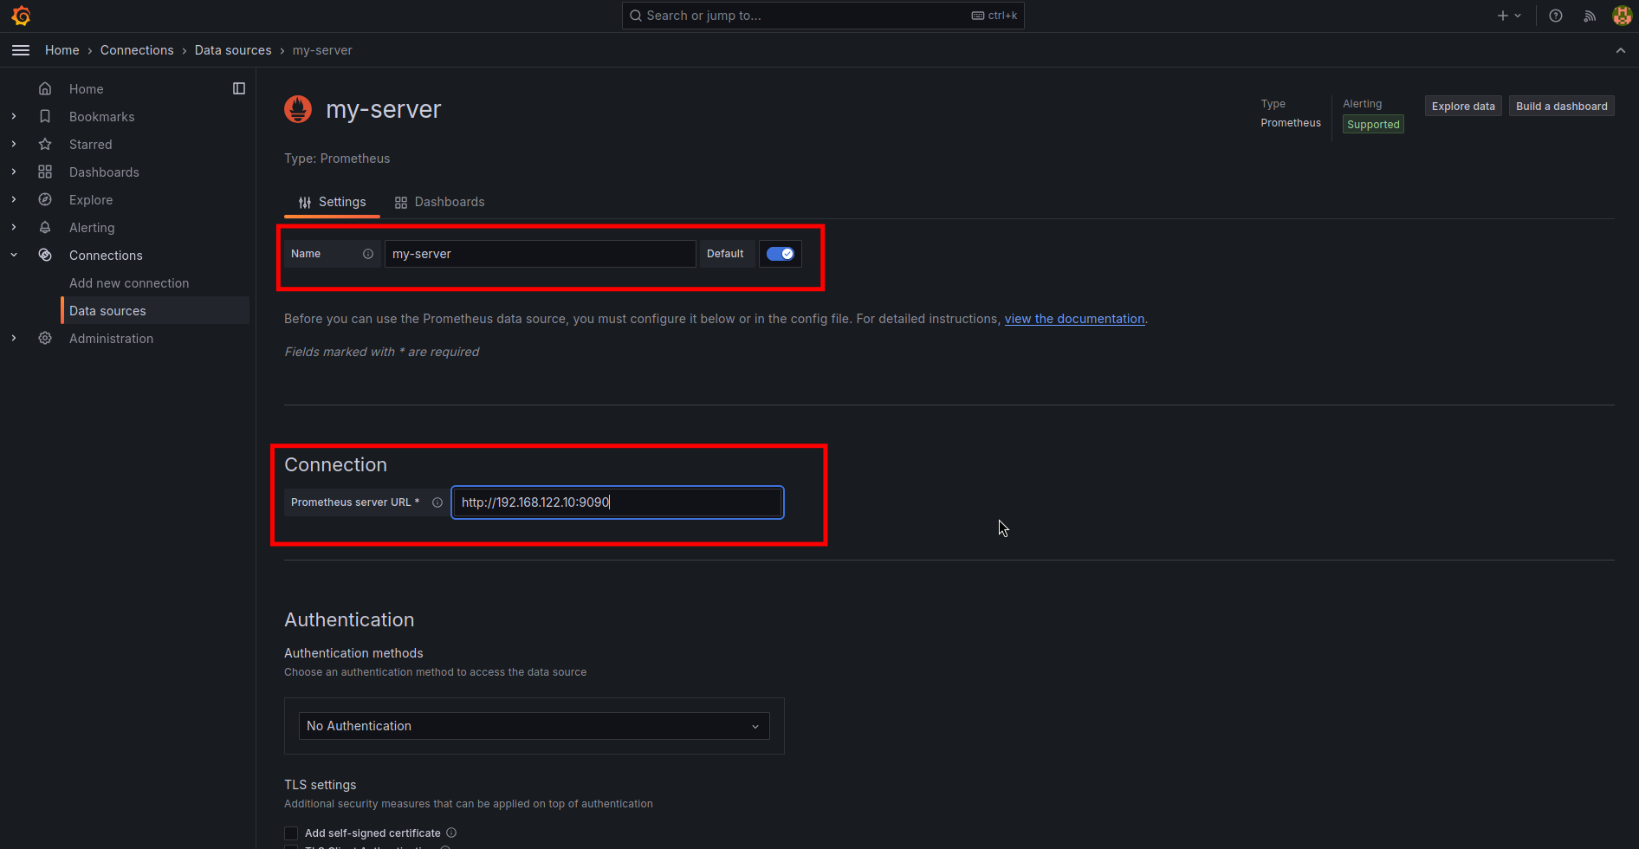Click the Connections icon in the sidebar
Image resolution: width=1639 pixels, height=849 pixels.
point(45,255)
